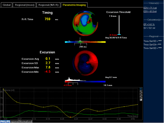Click the Avg 0.1 mm label
164x123 pixels.
111,77
